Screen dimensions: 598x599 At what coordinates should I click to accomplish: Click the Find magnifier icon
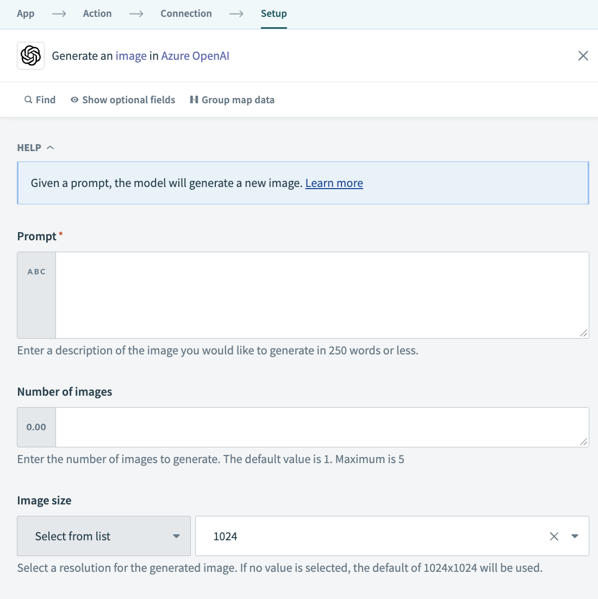(28, 99)
